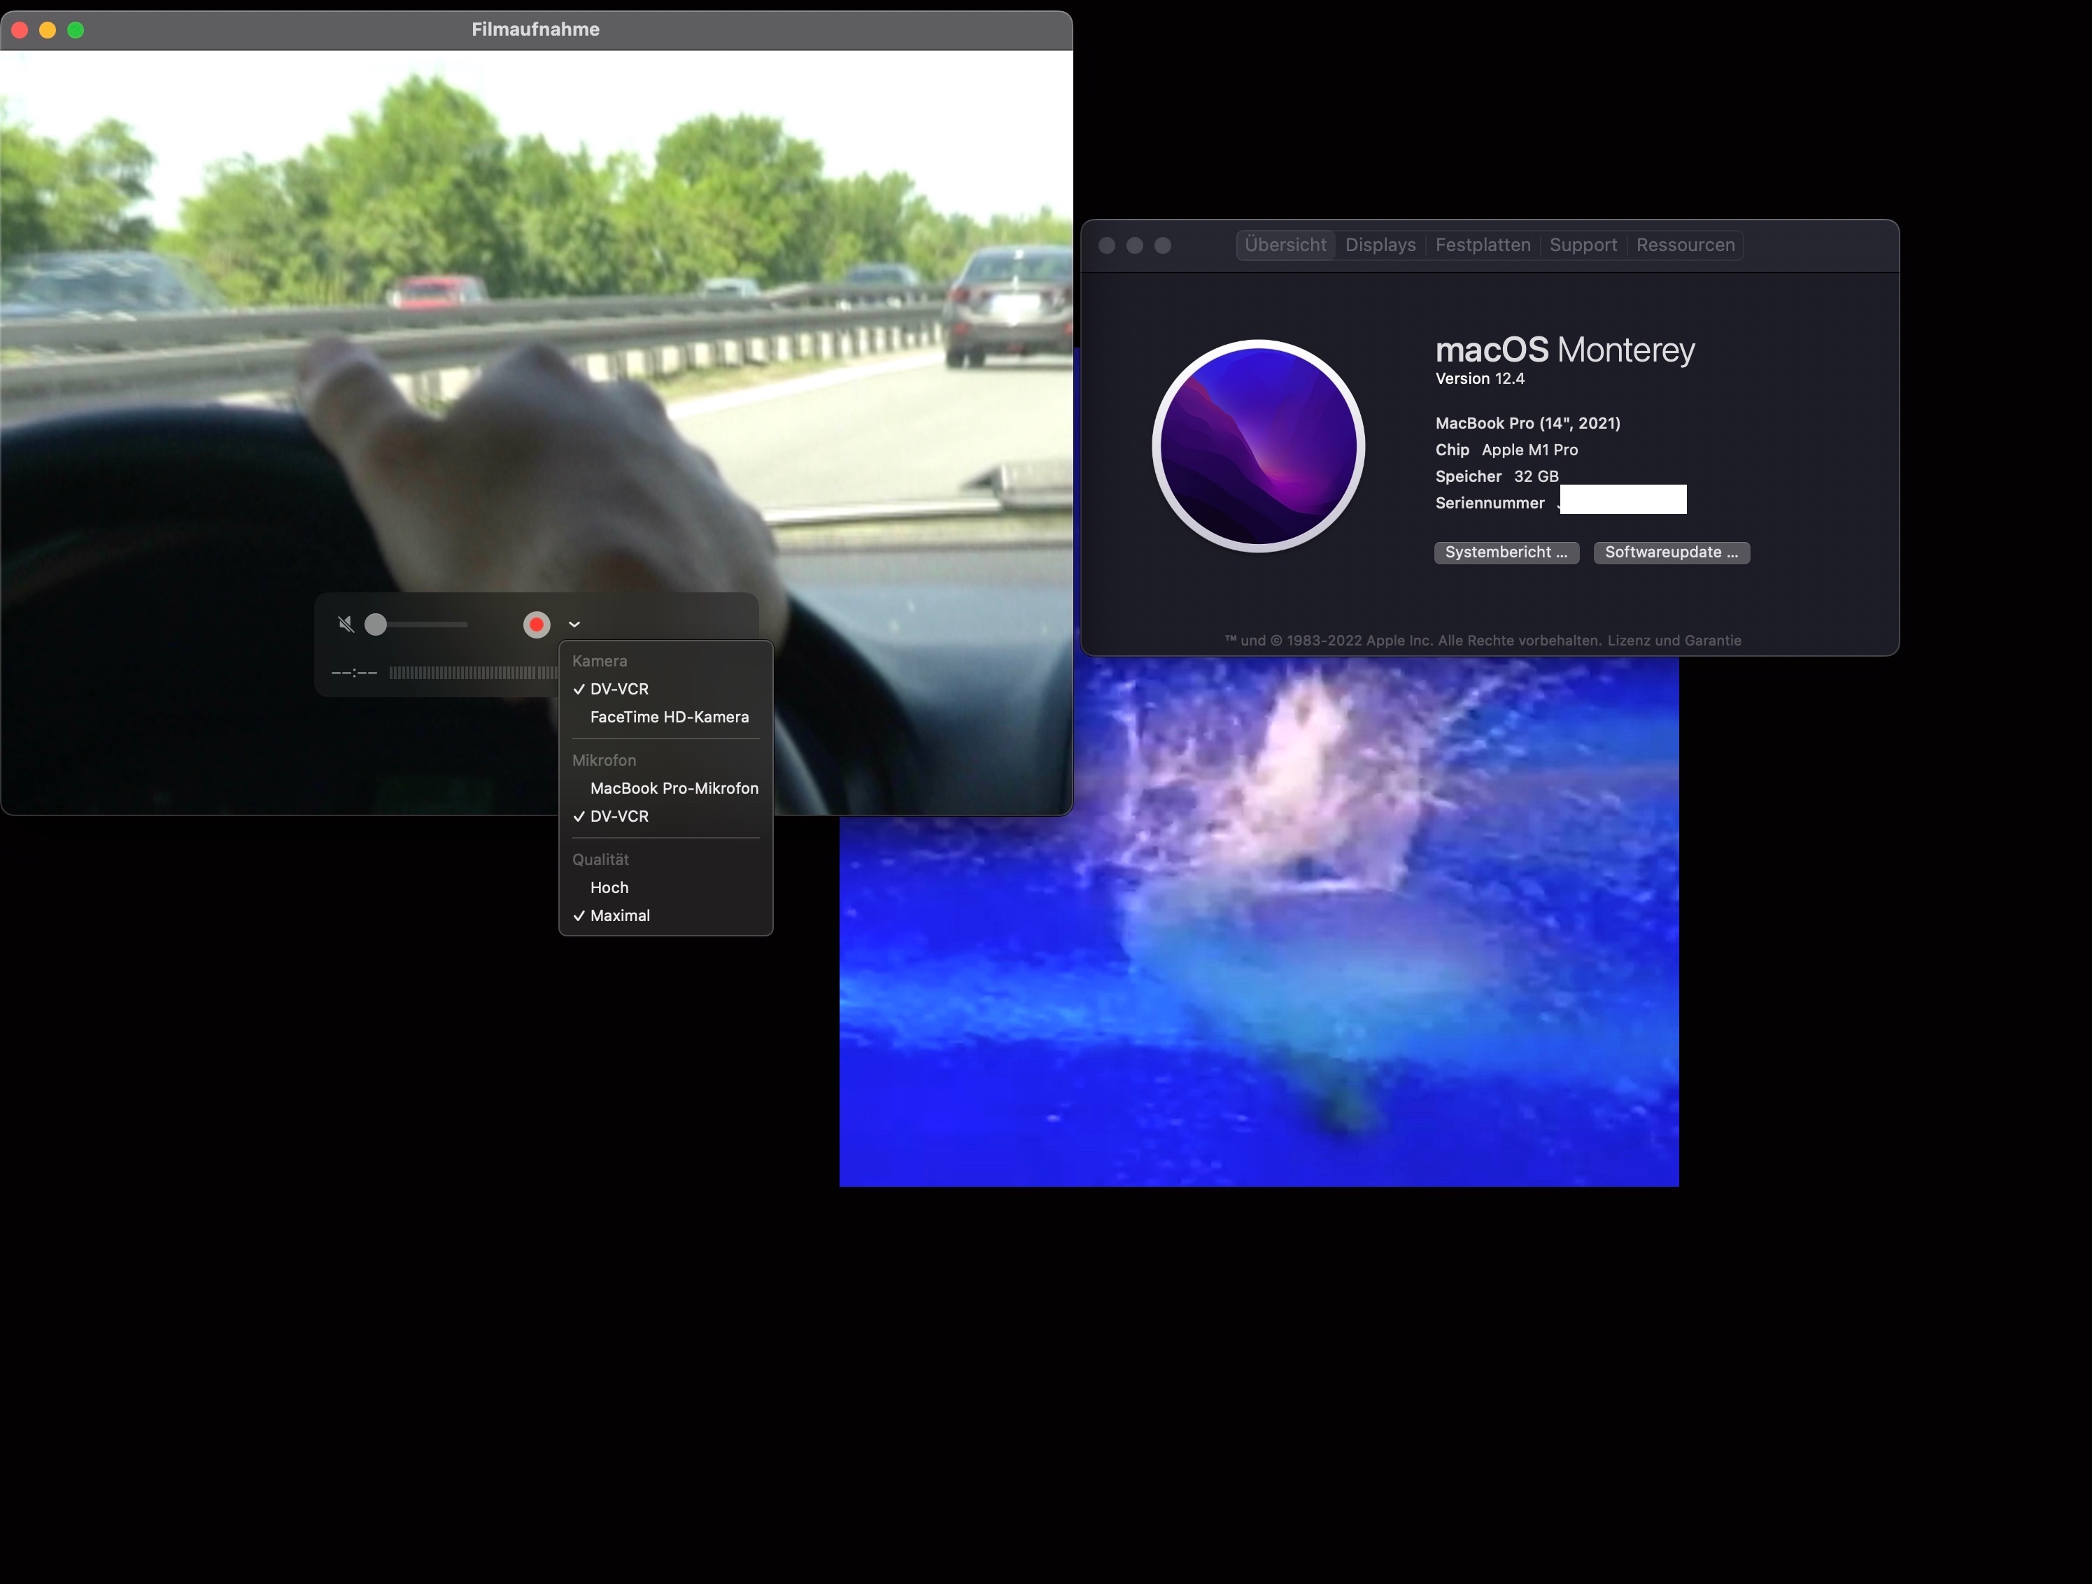This screenshot has width=2092, height=1584.
Task: Open the Festplatten tab
Action: click(x=1482, y=245)
